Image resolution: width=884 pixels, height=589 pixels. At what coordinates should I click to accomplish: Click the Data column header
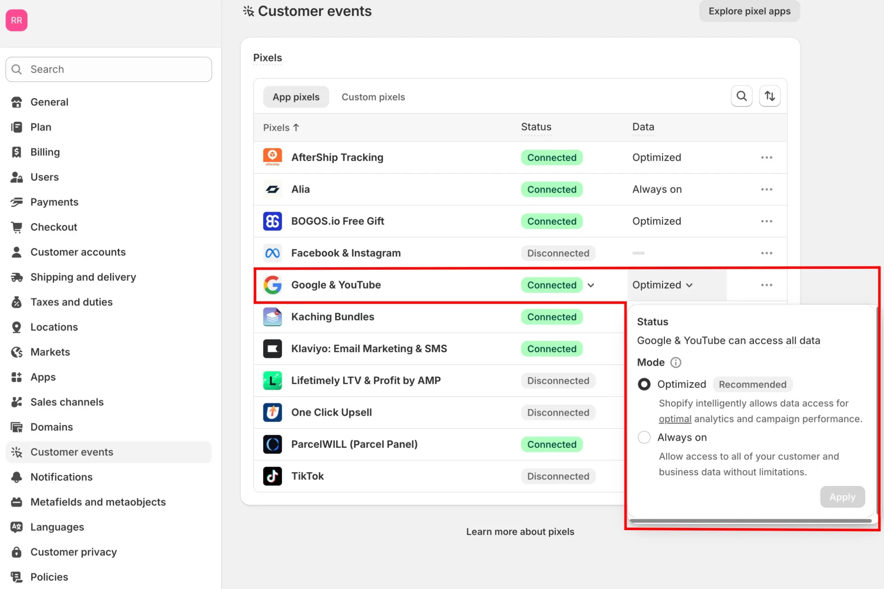643,127
